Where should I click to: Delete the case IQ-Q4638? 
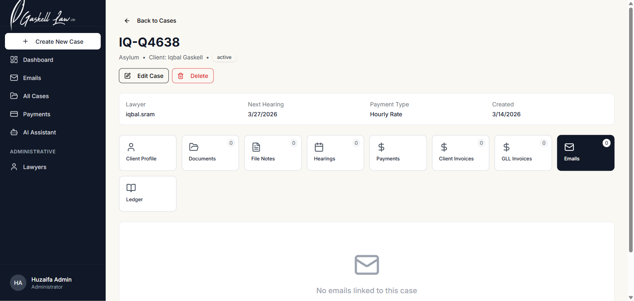point(193,75)
